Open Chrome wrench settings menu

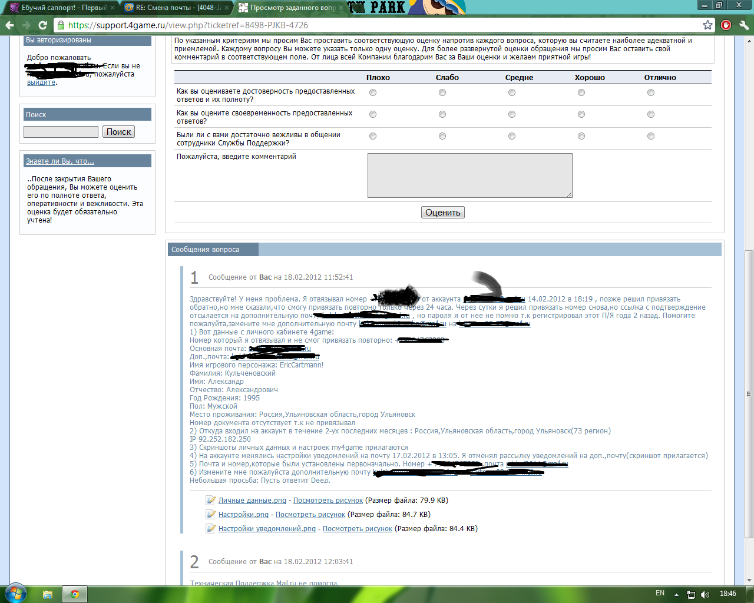[x=743, y=25]
